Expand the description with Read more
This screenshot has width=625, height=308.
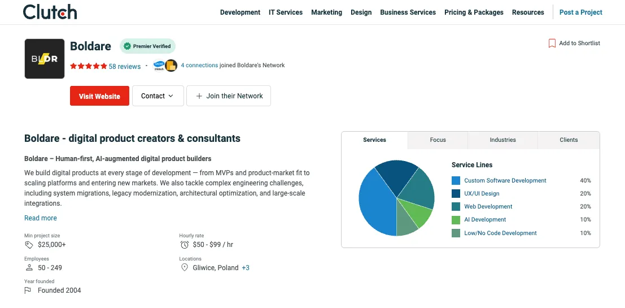[x=41, y=218]
